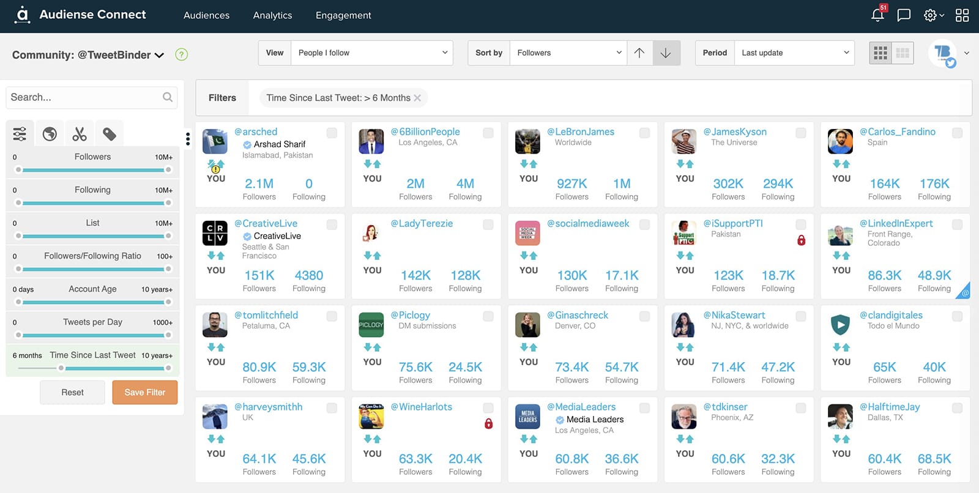This screenshot has width=979, height=493.
Task: Tick the checkbox on @6BillionPeople card
Action: 488,133
